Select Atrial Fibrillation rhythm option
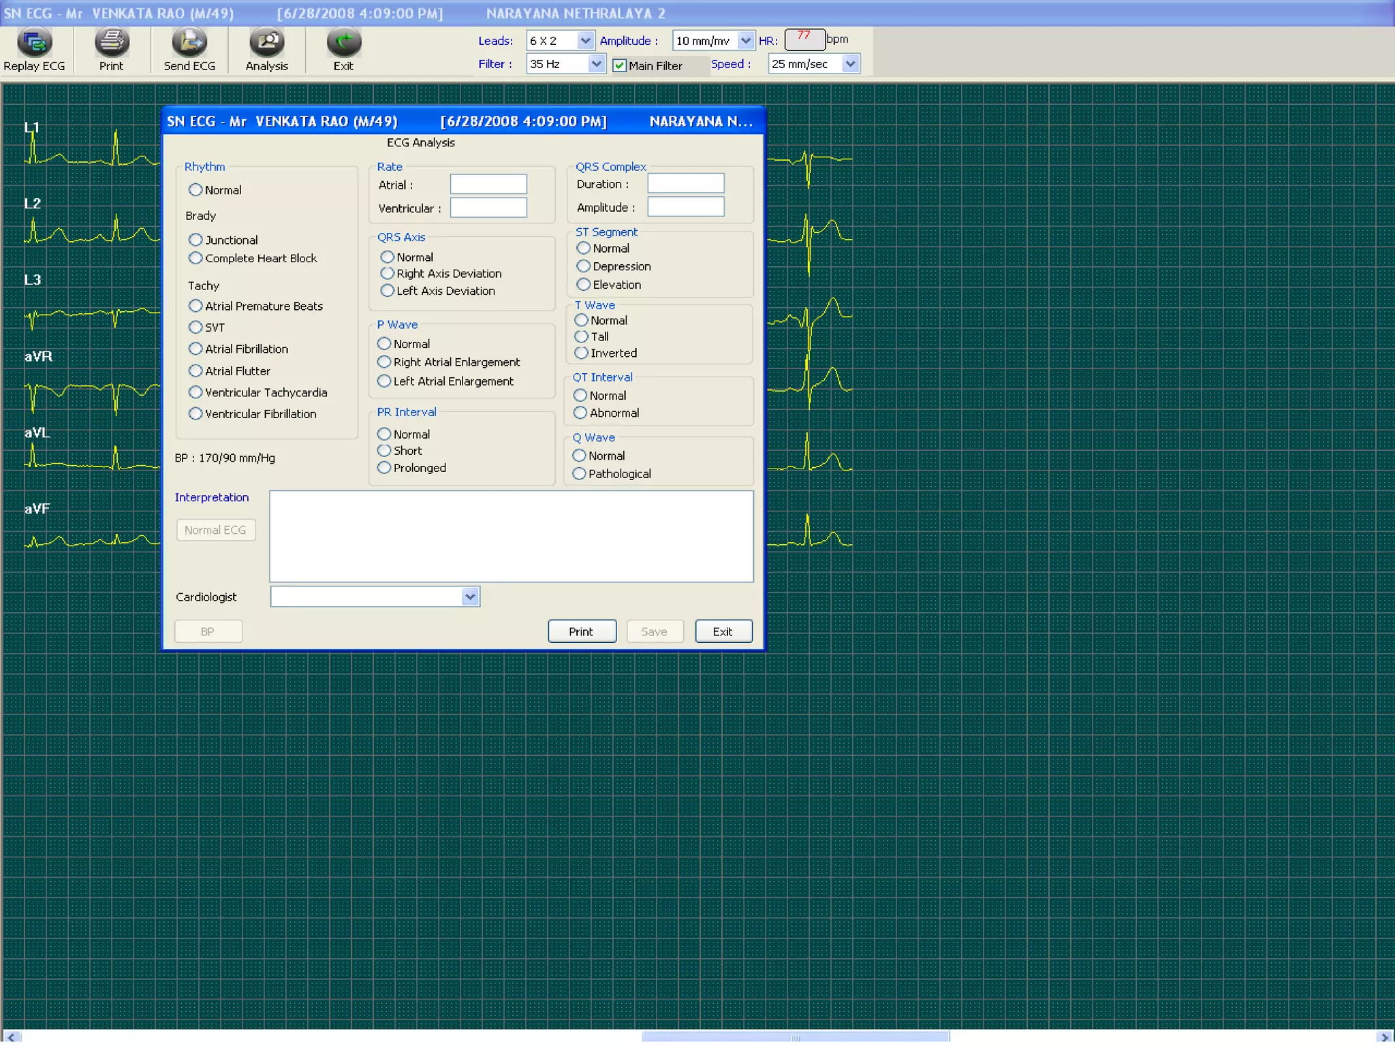Screen dimensions: 1395x1046 tap(196, 349)
